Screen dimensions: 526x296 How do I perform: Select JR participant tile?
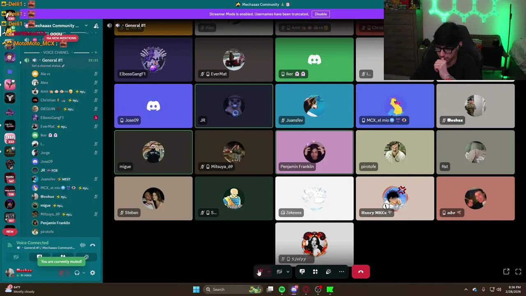pos(234,106)
